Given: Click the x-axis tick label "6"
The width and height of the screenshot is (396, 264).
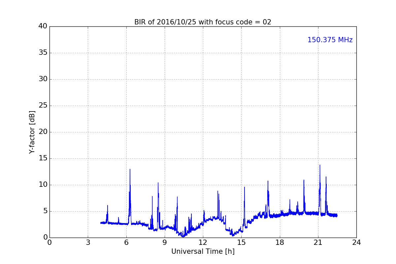Looking at the screenshot, I should [x=126, y=243].
